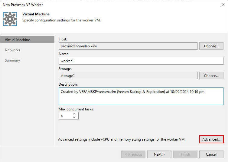Increase max concurrent tasks with up arrow
Screen dimensions: 228x162
coord(74,114)
